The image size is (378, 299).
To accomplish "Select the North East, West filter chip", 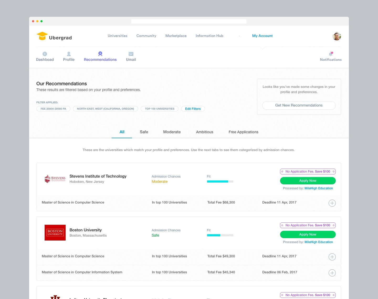I will (106, 109).
